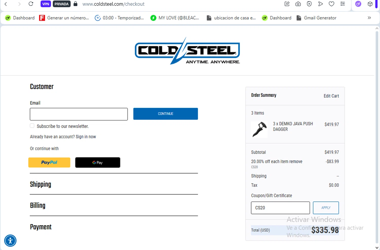Image resolution: width=380 pixels, height=250 pixels.
Task: Open the 03:00 Temporizador bookmark
Action: 119,18
